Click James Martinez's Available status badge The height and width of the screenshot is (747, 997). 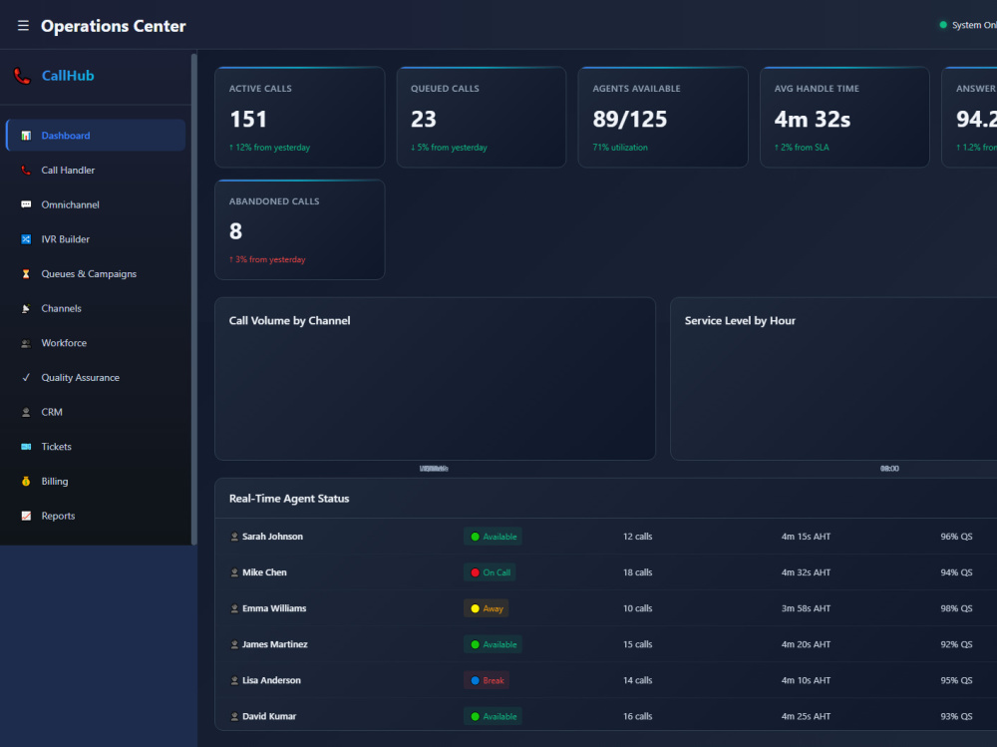pyautogui.click(x=493, y=644)
